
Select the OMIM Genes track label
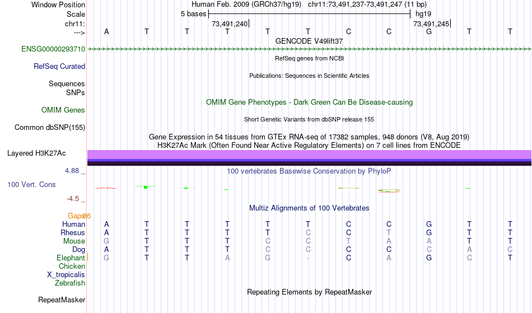pos(63,110)
